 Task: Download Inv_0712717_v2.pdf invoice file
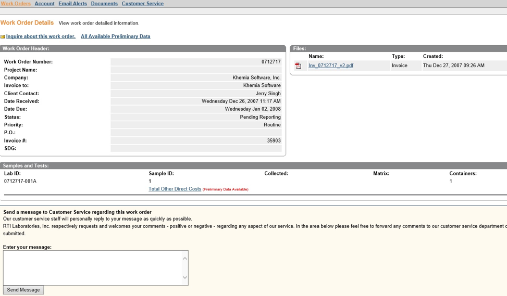click(x=331, y=66)
